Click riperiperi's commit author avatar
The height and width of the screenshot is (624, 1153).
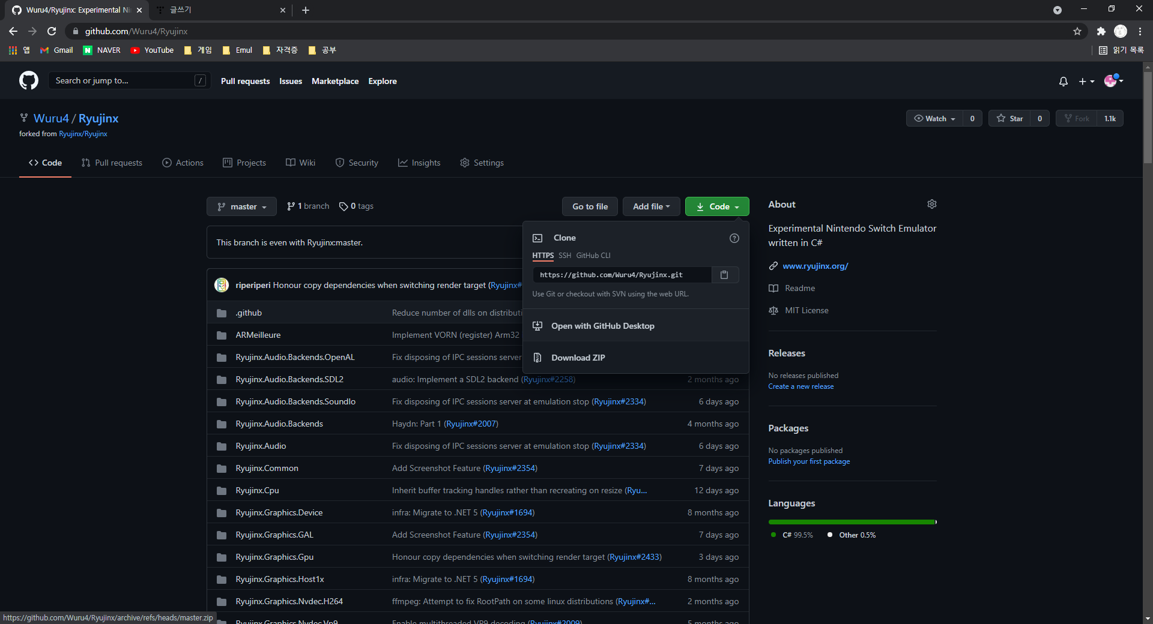(222, 285)
